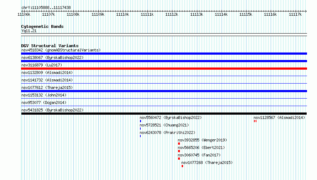Open variant nsv1141732 (Alsmadi2014)
The width and height of the screenshot is (317, 180).
(47, 80)
